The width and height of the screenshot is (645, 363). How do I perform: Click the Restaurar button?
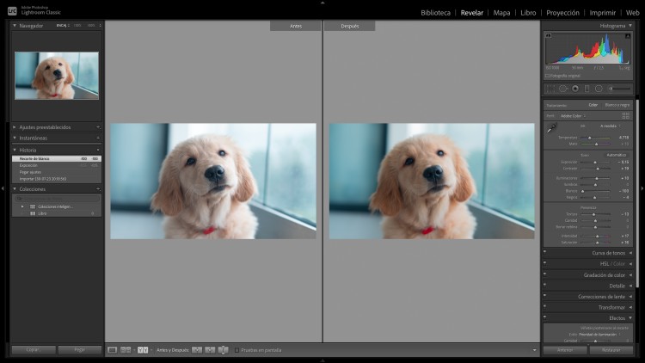coord(611,350)
